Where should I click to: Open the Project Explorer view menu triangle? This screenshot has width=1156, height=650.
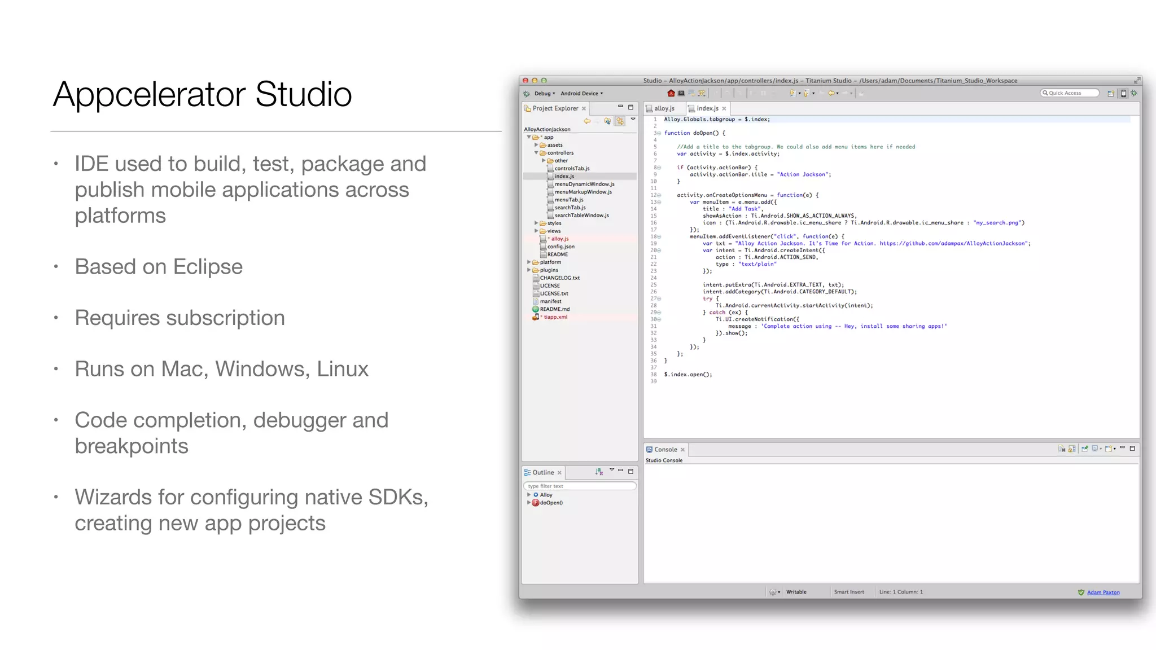click(633, 119)
